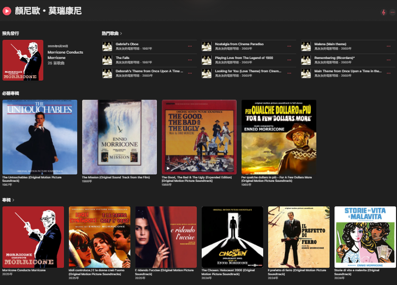
Task: Click The Falls song artwork
Action: (107, 60)
